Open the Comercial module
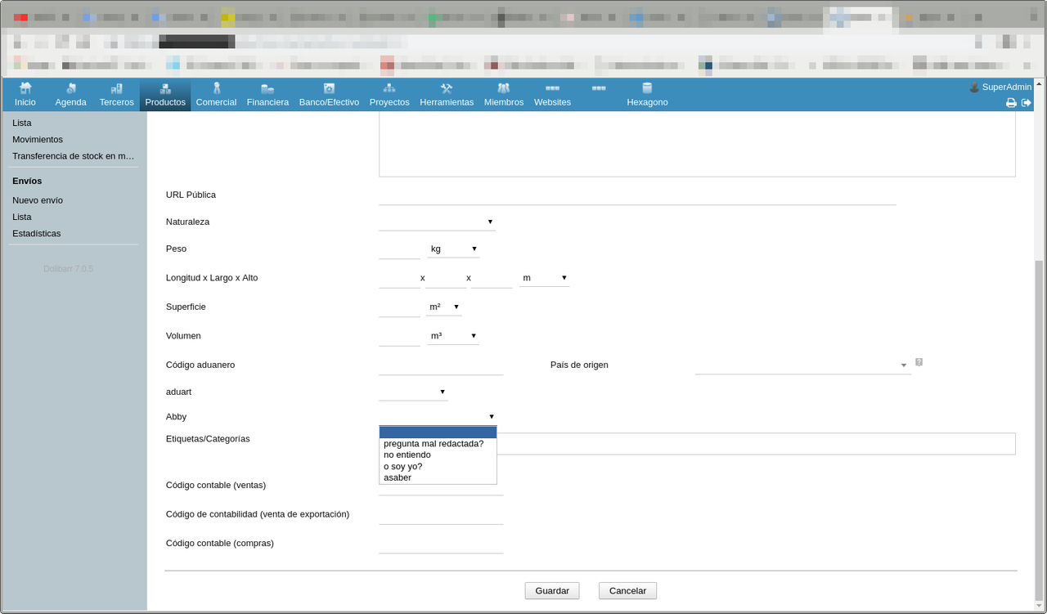The width and height of the screenshot is (1047, 614). click(216, 95)
